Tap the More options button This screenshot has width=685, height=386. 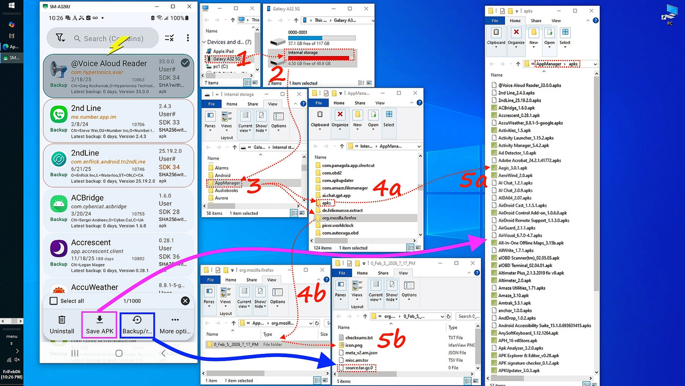[x=175, y=325]
